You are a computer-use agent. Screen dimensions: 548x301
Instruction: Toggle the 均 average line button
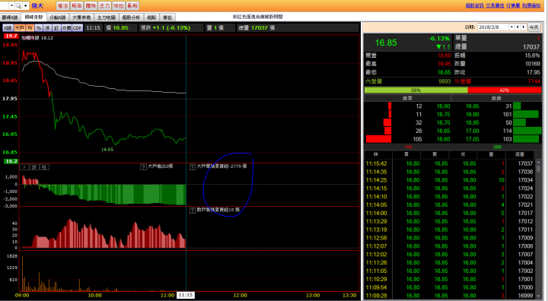(30, 28)
